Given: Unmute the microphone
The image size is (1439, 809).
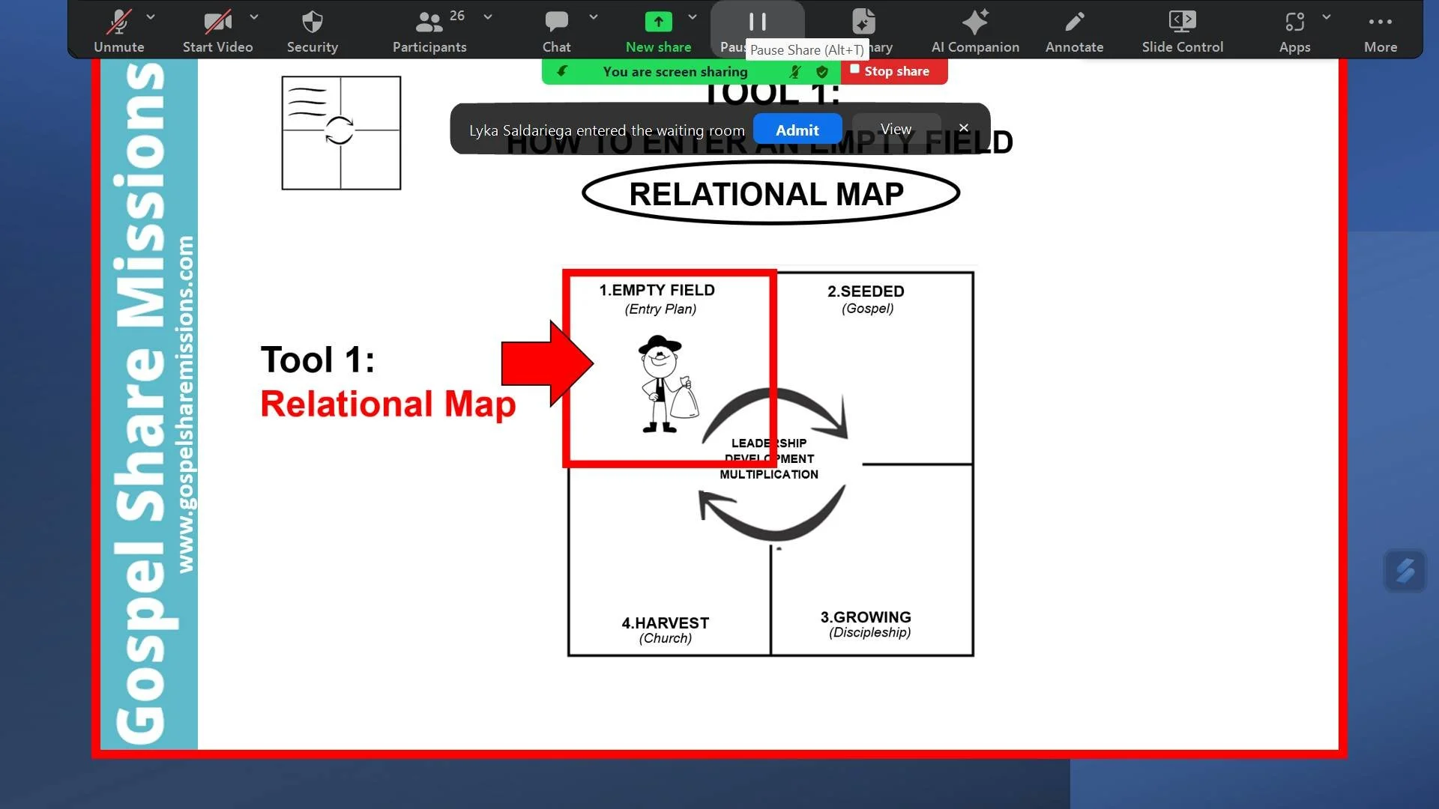Looking at the screenshot, I should 118,30.
